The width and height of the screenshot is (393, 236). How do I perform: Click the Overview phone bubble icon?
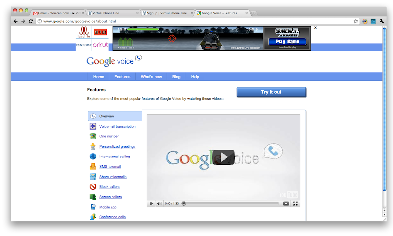tap(93, 116)
